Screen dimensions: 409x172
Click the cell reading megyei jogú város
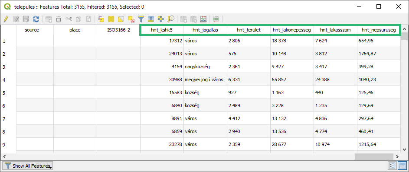point(205,80)
